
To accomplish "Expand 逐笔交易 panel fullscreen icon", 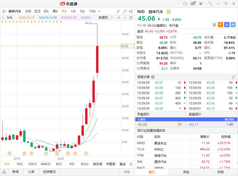I will [x=234, y=77].
